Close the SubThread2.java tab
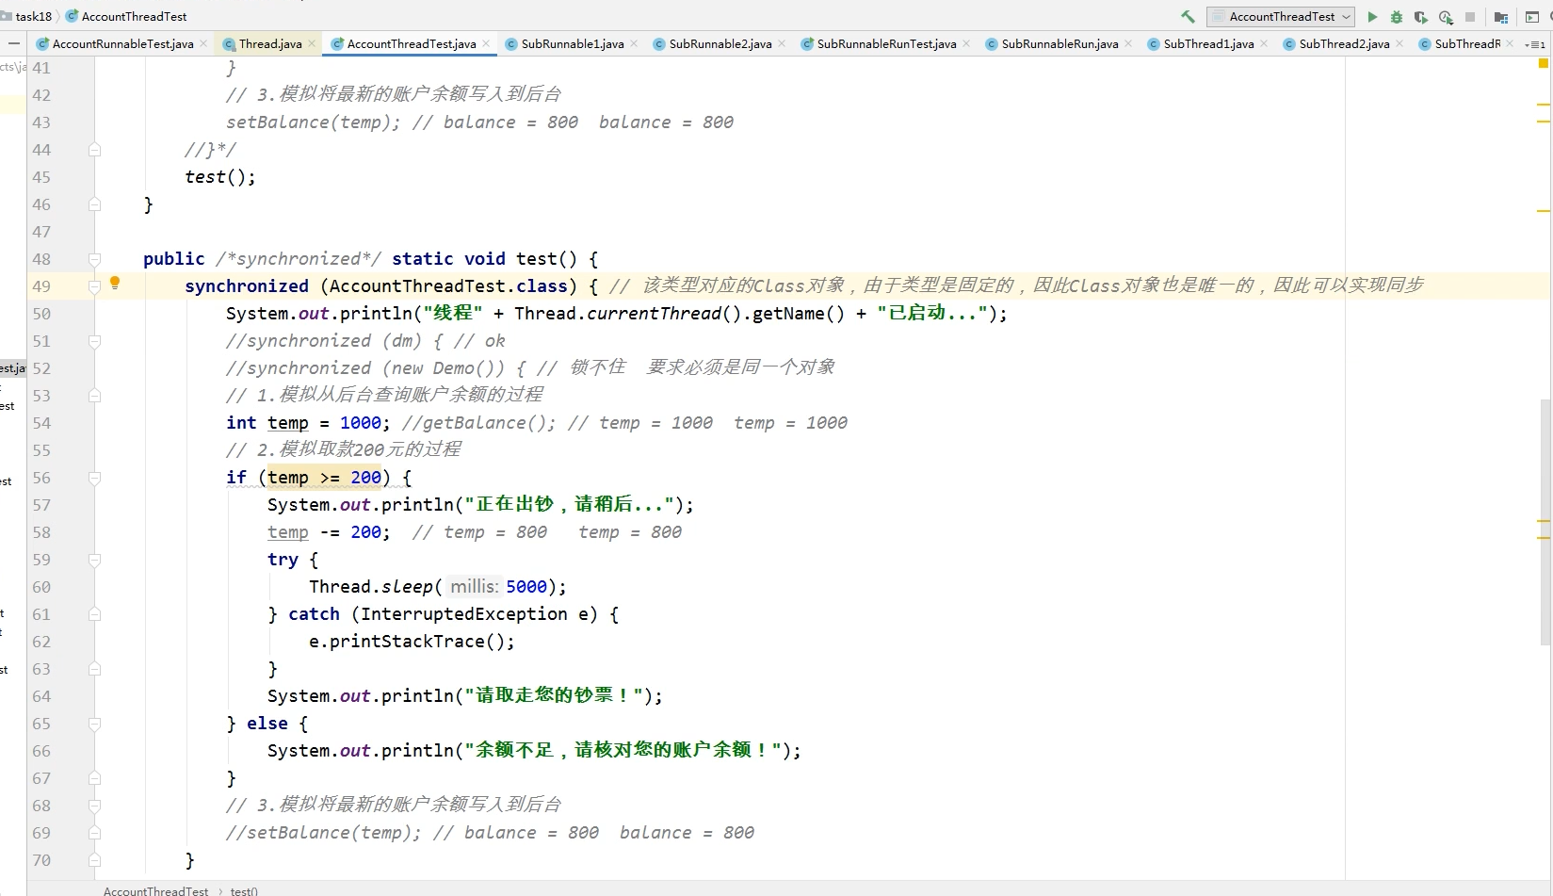The width and height of the screenshot is (1553, 896). click(x=1399, y=43)
